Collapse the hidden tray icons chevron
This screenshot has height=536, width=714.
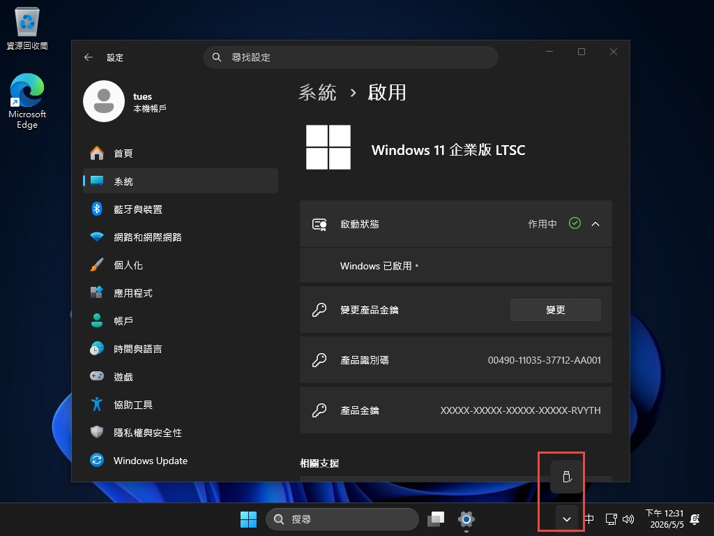pyautogui.click(x=566, y=519)
